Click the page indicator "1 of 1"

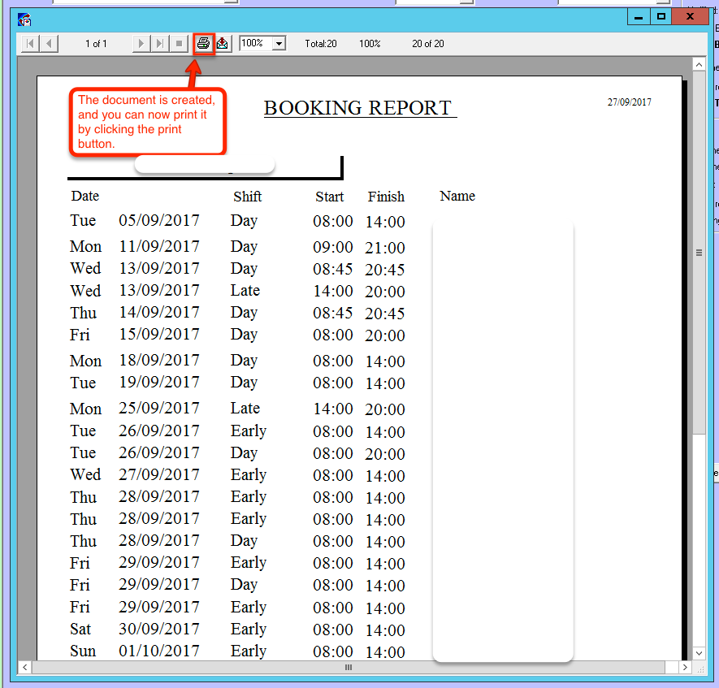click(x=96, y=44)
